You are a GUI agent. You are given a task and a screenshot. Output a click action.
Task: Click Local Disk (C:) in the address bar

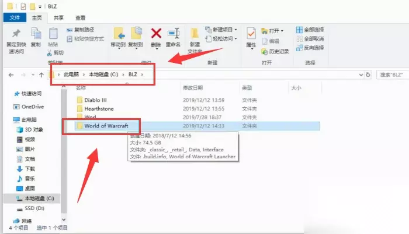pos(103,75)
